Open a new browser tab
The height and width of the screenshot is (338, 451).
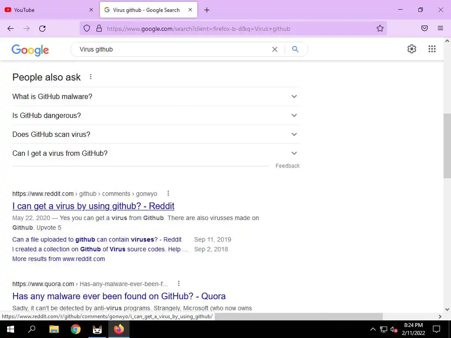click(x=207, y=10)
